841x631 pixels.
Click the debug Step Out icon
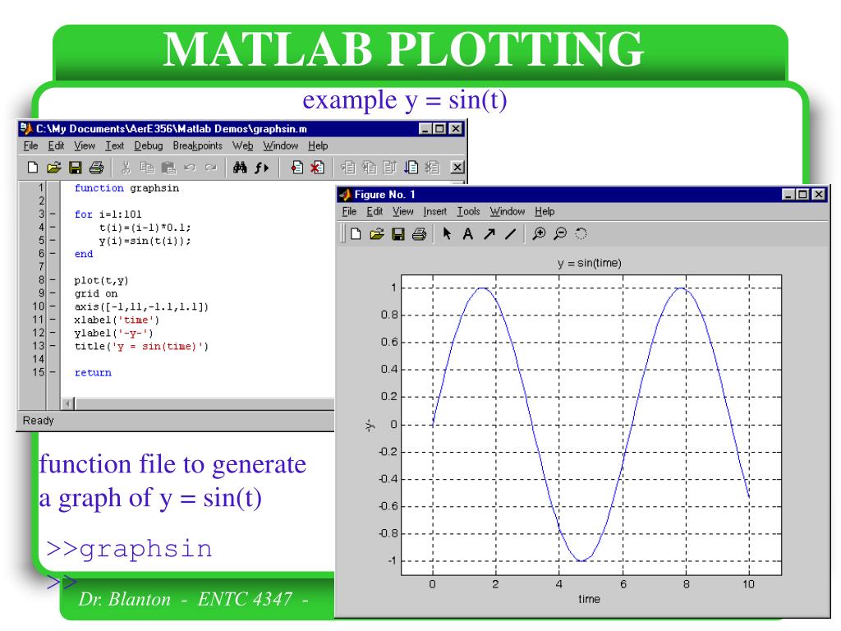(390, 168)
